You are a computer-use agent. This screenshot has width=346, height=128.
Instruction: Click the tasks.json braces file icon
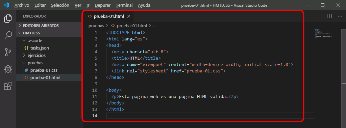tap(26, 48)
